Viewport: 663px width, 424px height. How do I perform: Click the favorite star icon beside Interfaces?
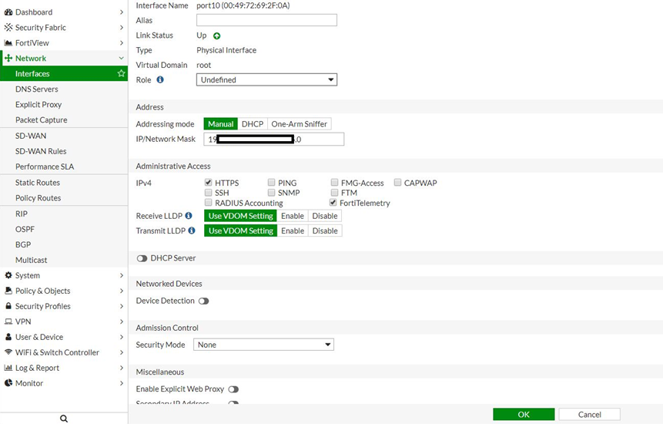click(121, 74)
